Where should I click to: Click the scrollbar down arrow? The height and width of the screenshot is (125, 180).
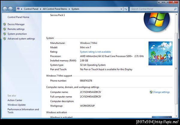(176, 116)
